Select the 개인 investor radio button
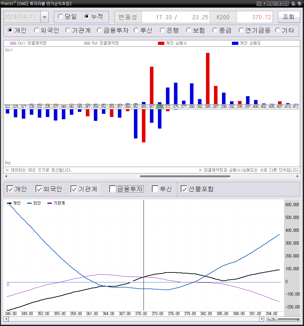Viewport: 304px width, 326px height. (10, 30)
